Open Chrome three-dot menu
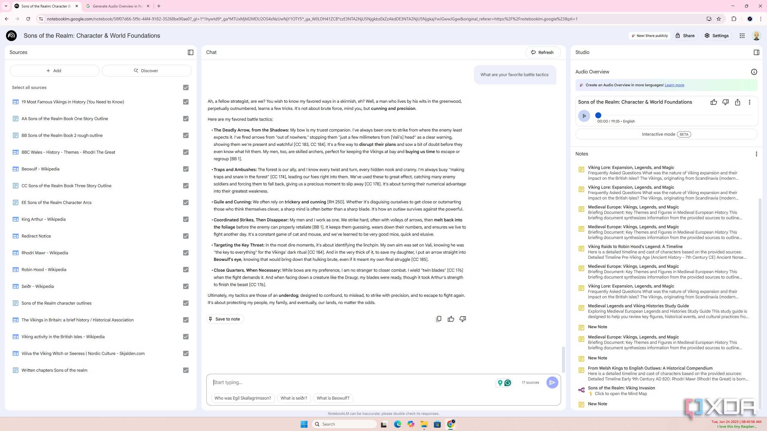This screenshot has width=767, height=431. pos(761,19)
